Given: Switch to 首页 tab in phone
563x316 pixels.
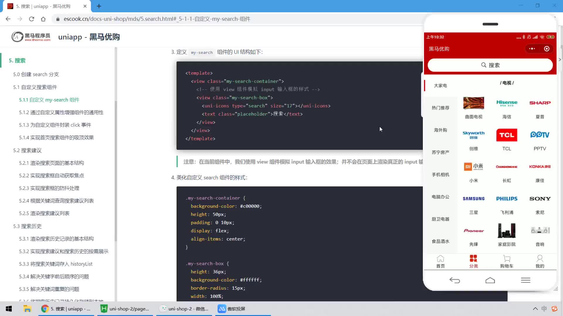Looking at the screenshot, I should pos(440,262).
